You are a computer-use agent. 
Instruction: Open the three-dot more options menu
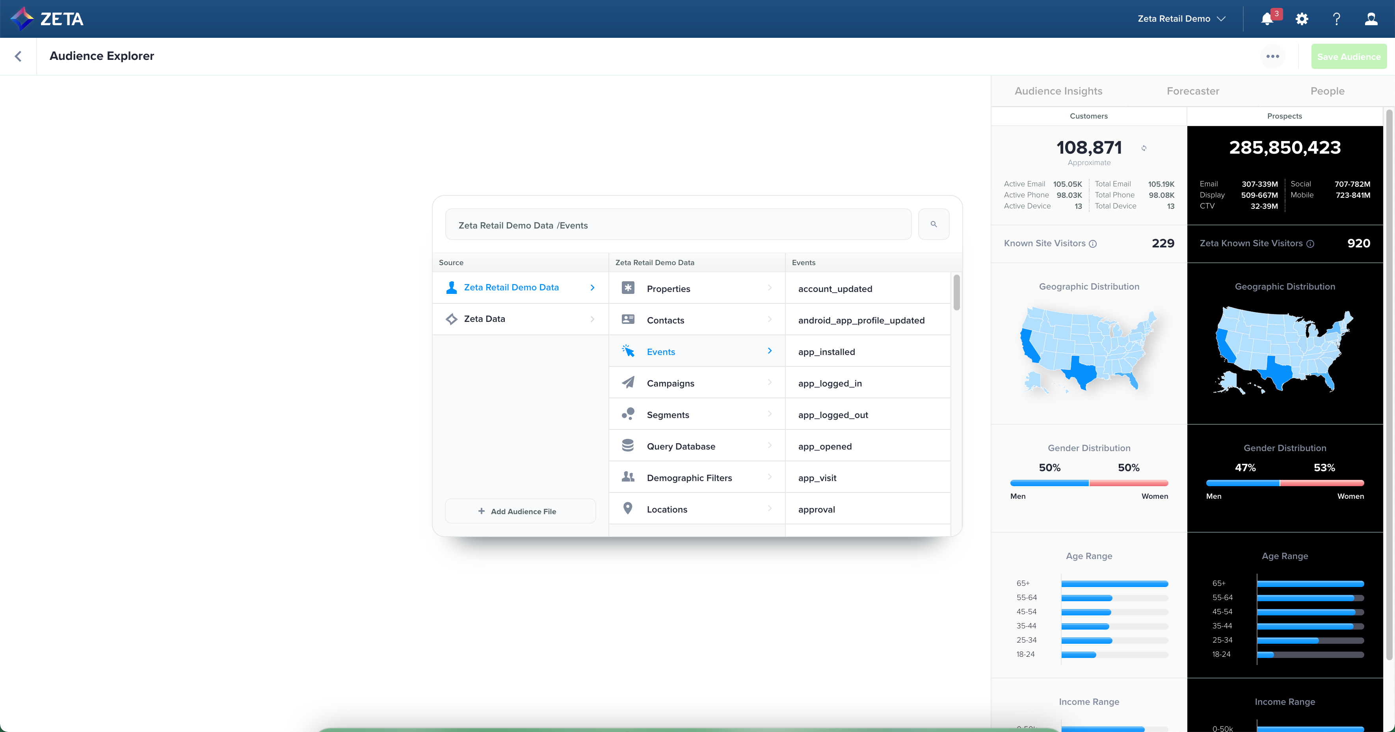pos(1272,56)
